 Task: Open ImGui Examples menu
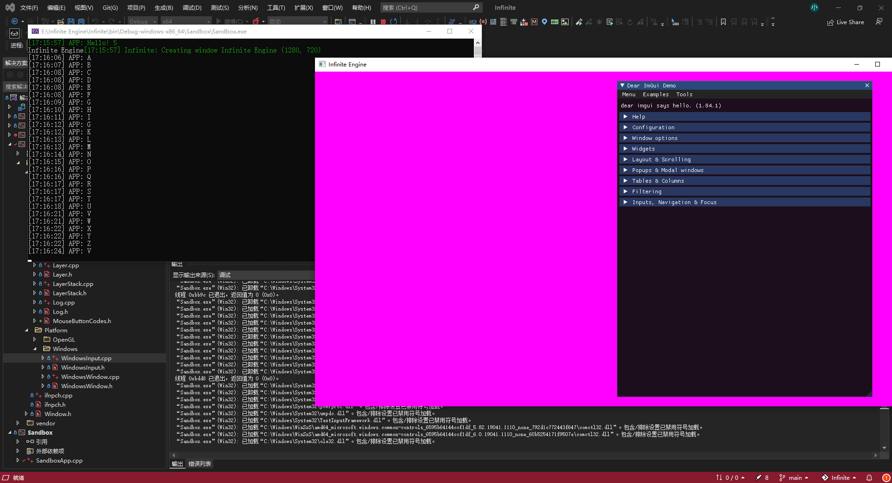(656, 94)
